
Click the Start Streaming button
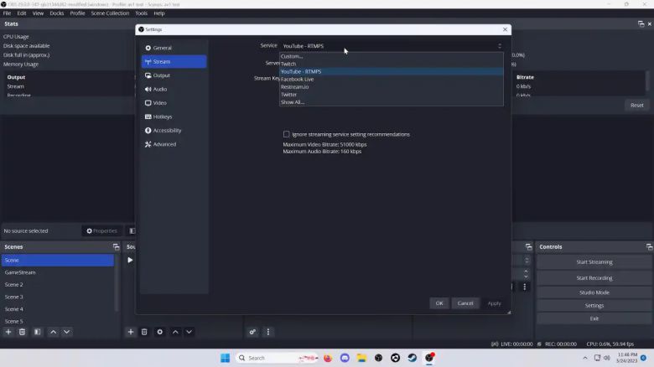594,261
